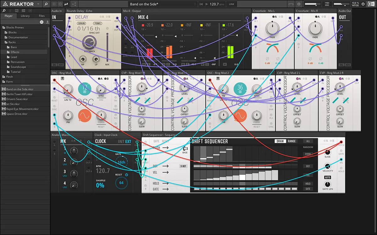Image resolution: width=377 pixels, height=235 pixels.
Task: Open the 3 OCT range selector
Action: (183, 166)
